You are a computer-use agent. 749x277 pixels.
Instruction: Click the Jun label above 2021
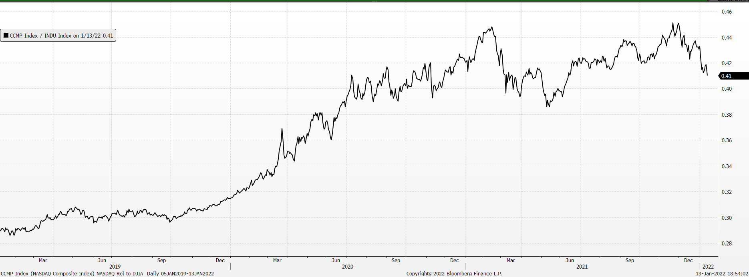[570, 260]
